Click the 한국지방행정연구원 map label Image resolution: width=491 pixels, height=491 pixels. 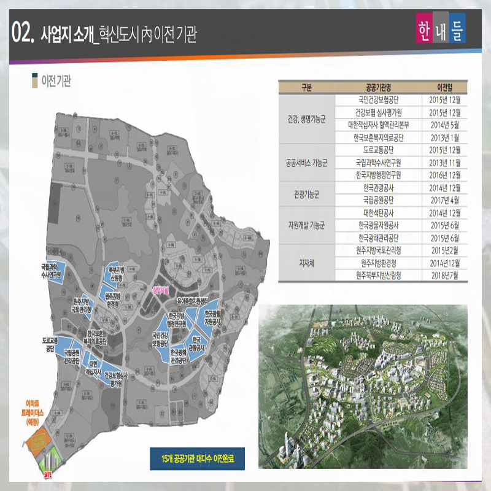click(x=177, y=319)
